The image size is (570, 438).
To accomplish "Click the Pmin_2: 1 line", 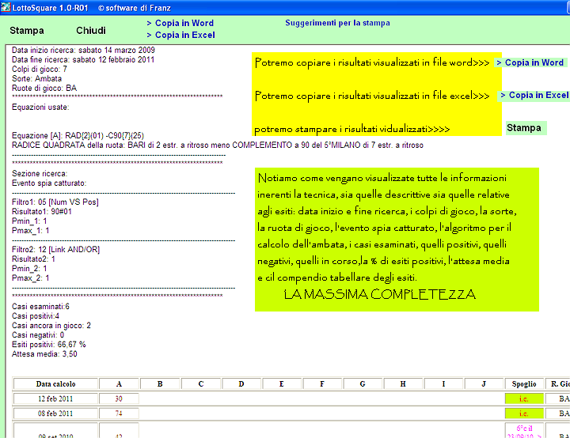I will pos(29,268).
